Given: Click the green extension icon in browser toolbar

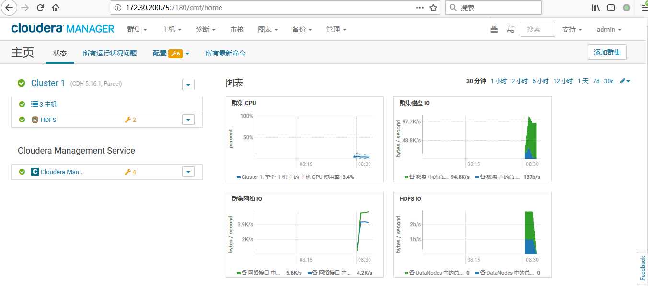Looking at the screenshot, I should tap(626, 7).
